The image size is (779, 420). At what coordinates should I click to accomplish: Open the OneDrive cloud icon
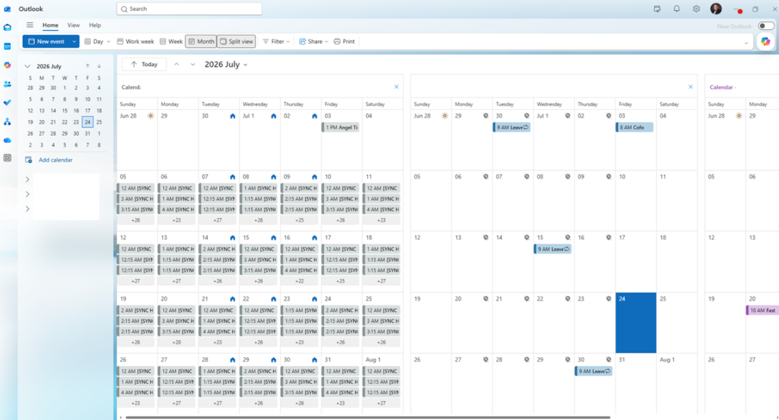[x=8, y=140]
